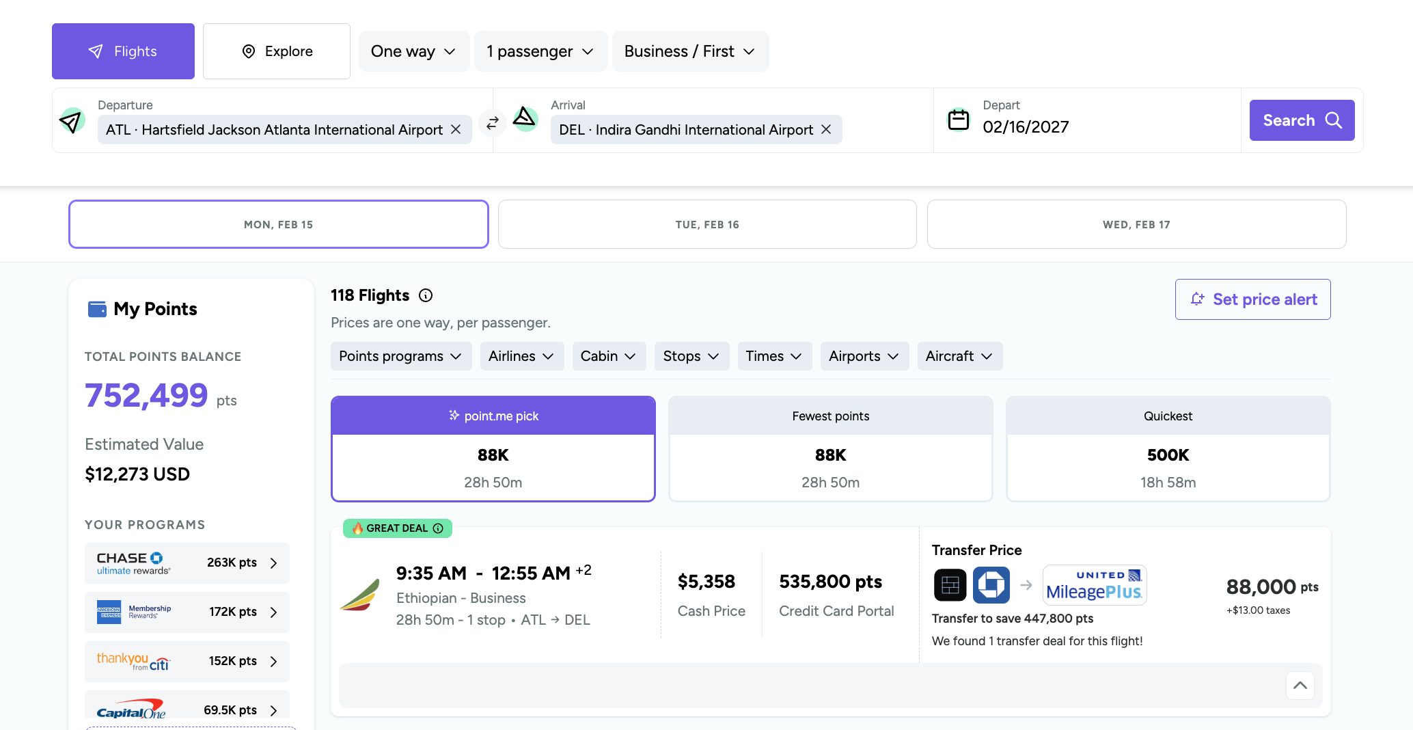Select the Quickest sort option
The width and height of the screenshot is (1413, 730).
tap(1168, 449)
